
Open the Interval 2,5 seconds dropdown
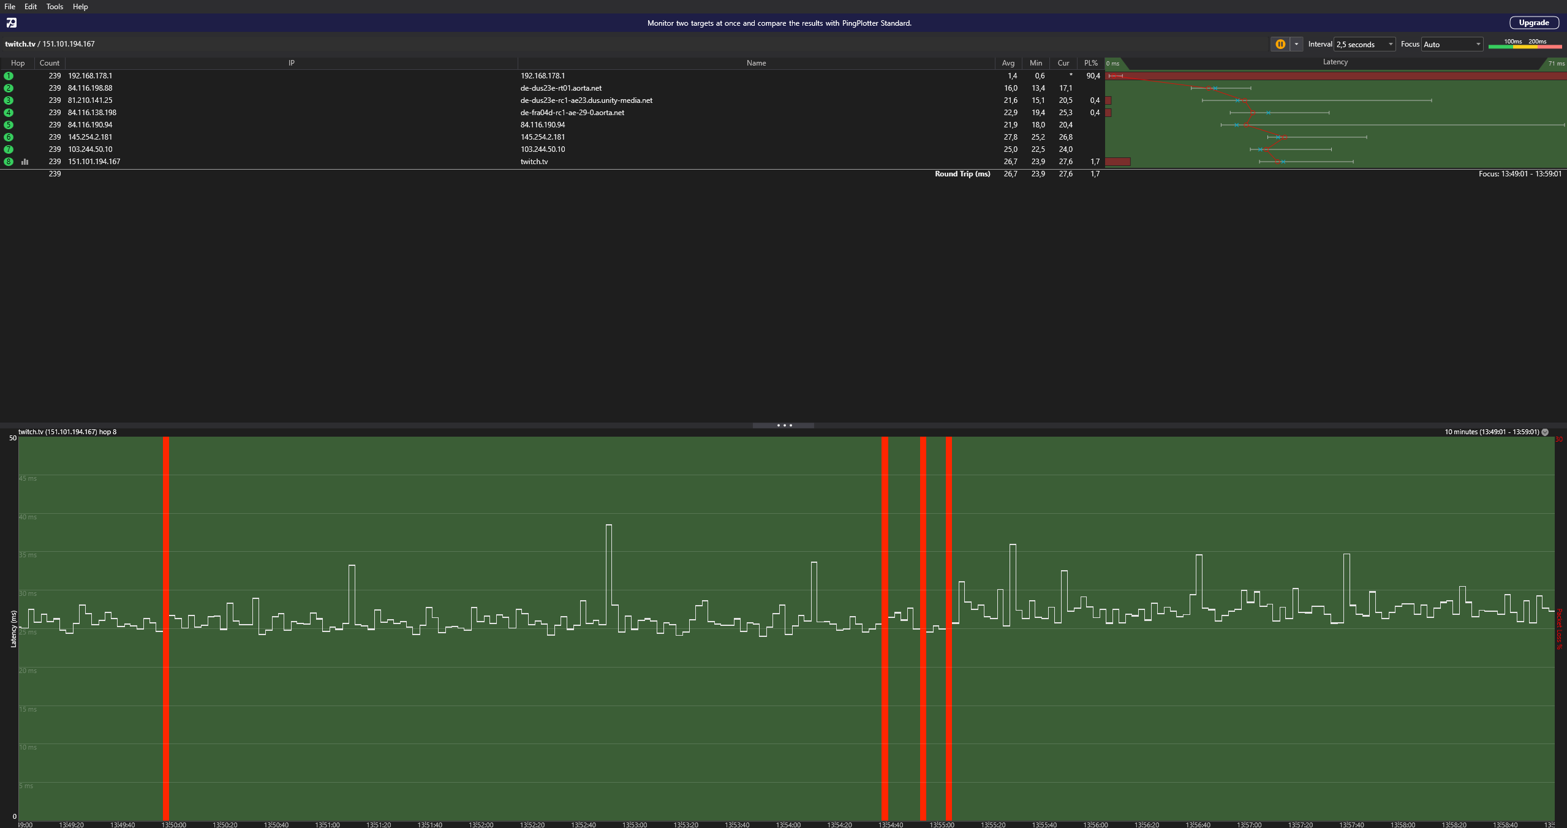tap(1364, 44)
